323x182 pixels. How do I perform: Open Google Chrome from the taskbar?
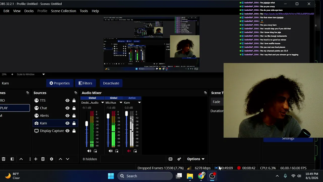[x=201, y=176]
